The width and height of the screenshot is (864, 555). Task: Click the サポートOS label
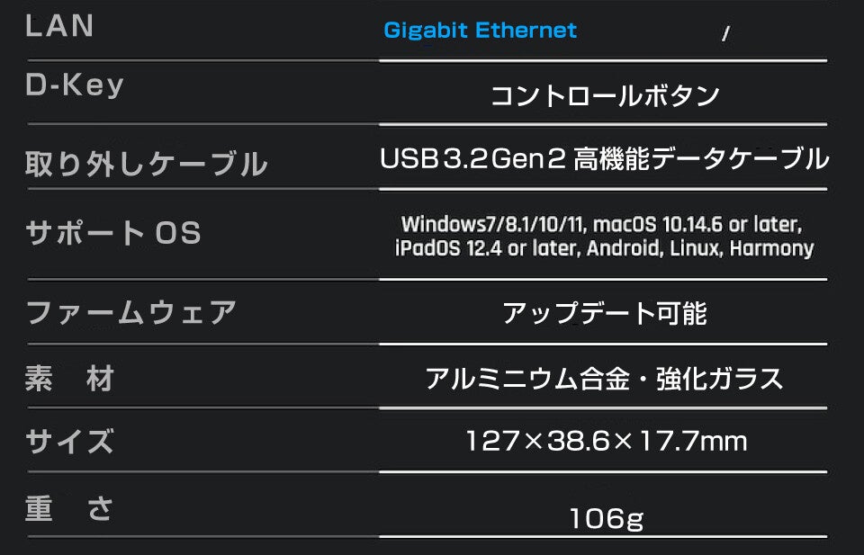[113, 232]
